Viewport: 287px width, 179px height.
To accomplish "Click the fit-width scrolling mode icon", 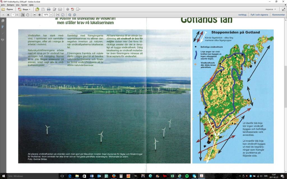I will click(58, 15).
